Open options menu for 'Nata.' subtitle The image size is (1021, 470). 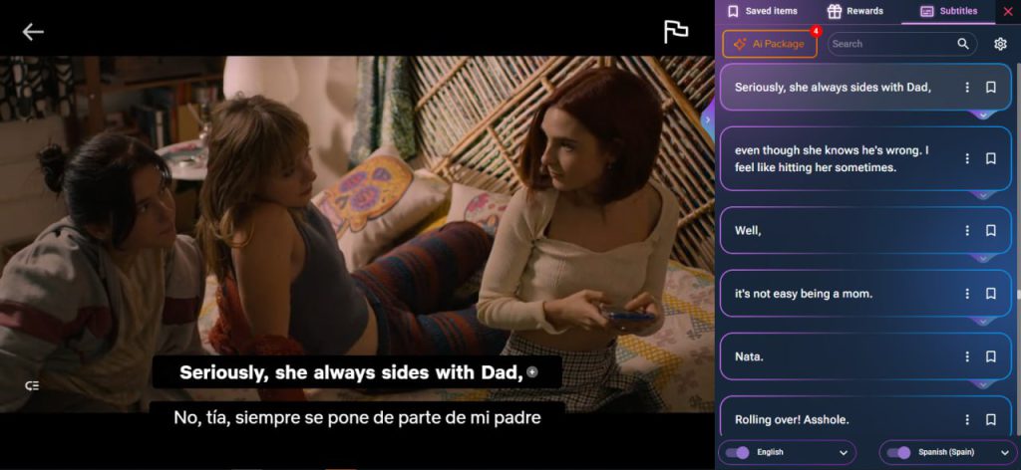tap(967, 356)
